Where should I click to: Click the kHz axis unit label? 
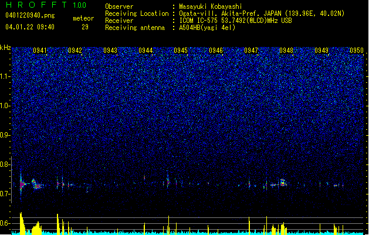(x=5, y=48)
